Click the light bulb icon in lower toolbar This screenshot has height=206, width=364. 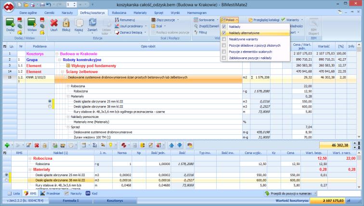click(x=111, y=145)
